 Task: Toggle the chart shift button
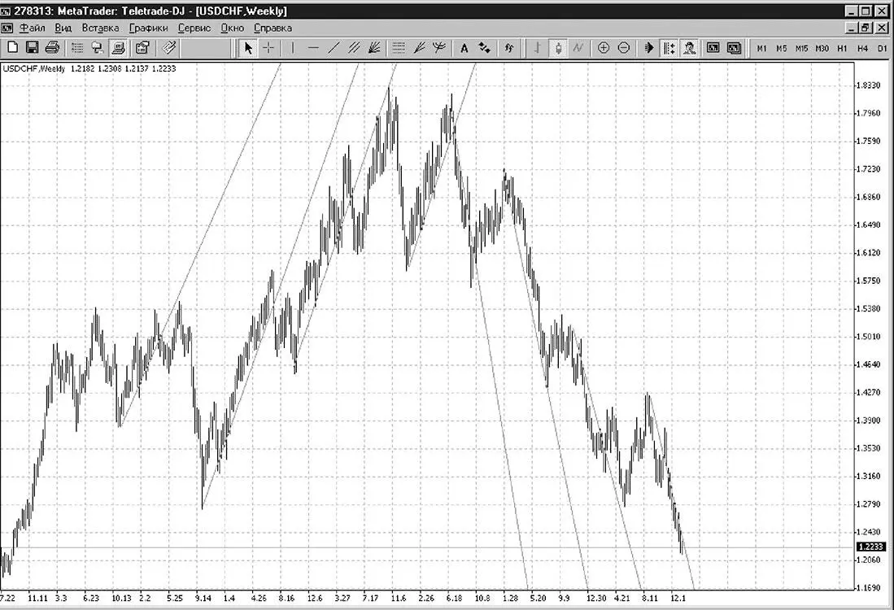(669, 49)
